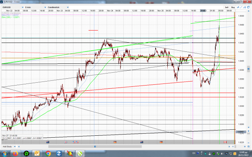
Task: Click the 1.0500 price axis label
Action: (241, 16)
